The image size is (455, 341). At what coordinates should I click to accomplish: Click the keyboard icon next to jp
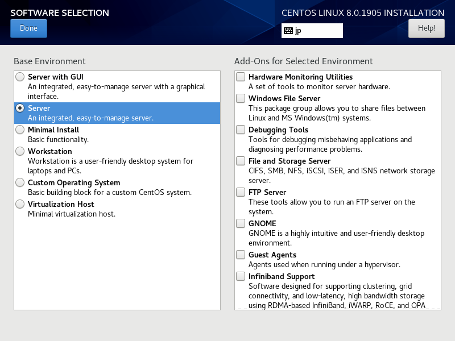[288, 31]
